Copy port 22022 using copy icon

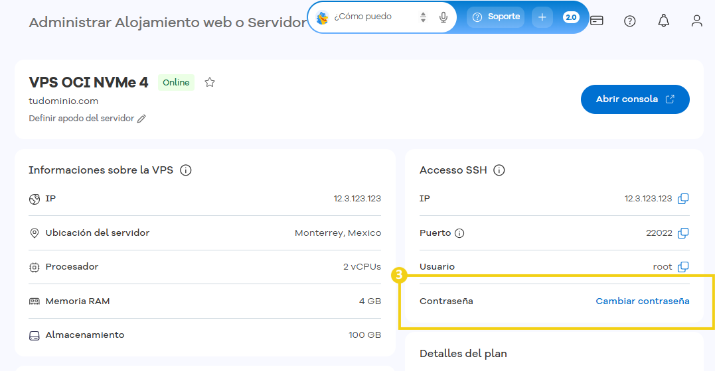(x=683, y=233)
